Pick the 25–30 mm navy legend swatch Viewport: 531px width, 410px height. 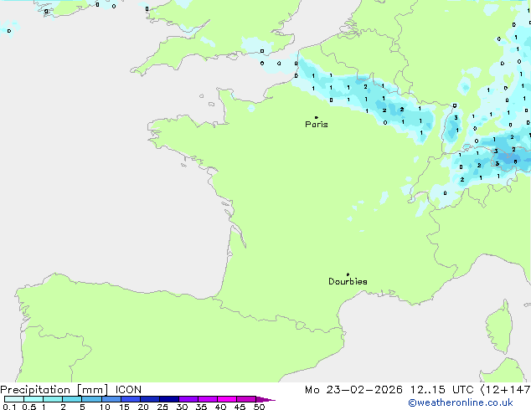(x=169, y=399)
